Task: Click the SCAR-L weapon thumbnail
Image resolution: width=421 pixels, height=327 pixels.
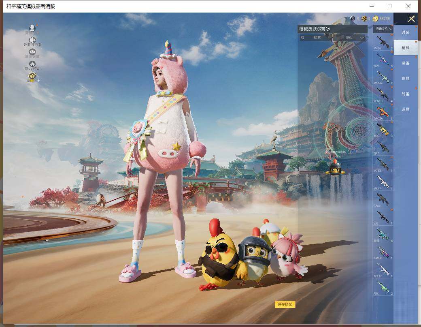Action: (383, 94)
